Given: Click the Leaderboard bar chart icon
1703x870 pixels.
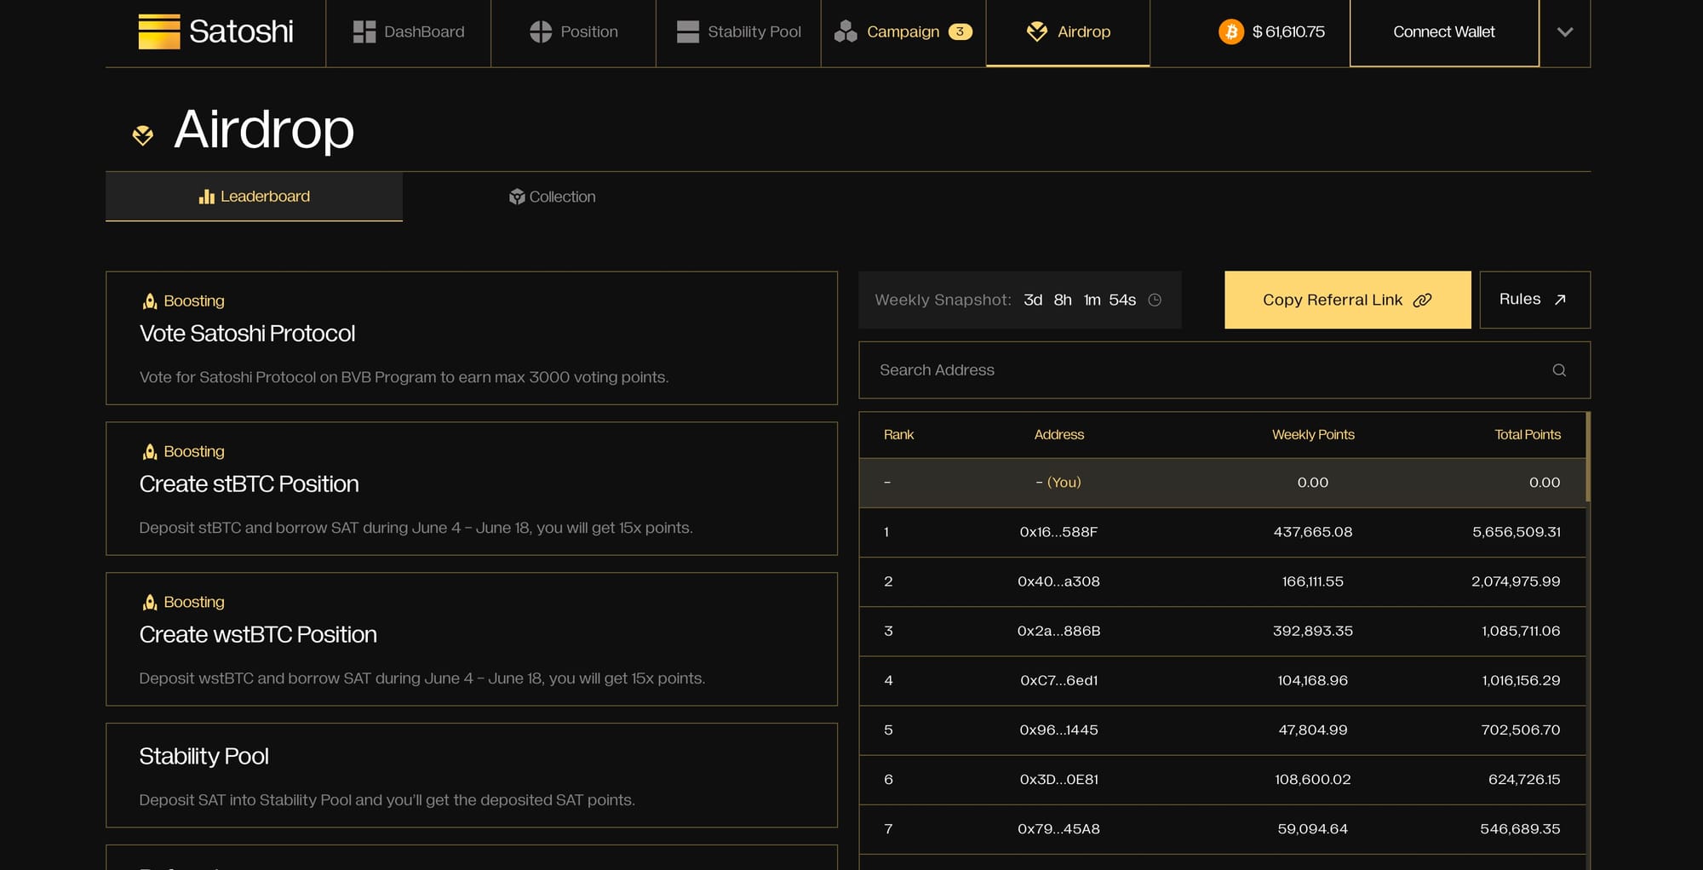Looking at the screenshot, I should click(x=206, y=197).
